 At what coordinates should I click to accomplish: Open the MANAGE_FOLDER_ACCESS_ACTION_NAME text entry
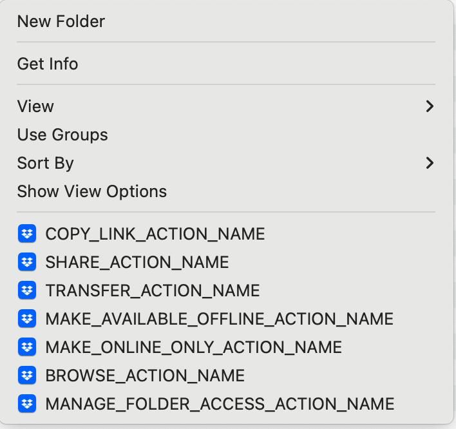220,404
